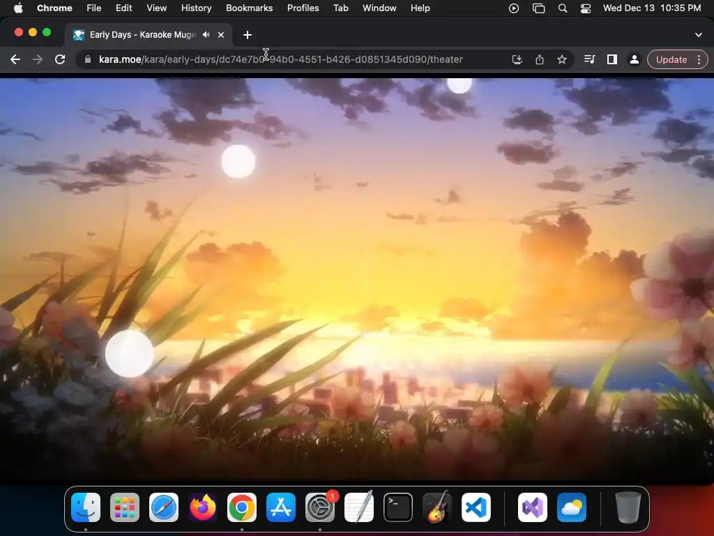
Task: Open Chrome three-dot menu
Action: (699, 59)
